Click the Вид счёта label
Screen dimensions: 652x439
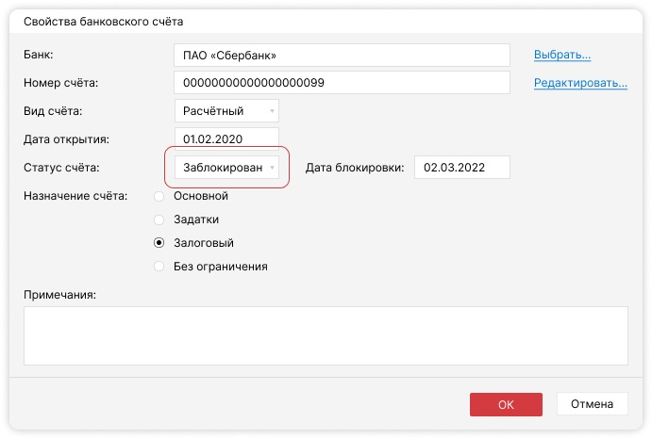pyautogui.click(x=53, y=111)
